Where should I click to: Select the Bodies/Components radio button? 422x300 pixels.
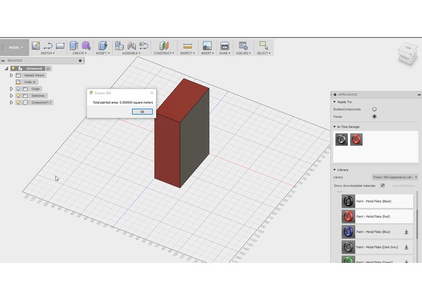click(375, 109)
